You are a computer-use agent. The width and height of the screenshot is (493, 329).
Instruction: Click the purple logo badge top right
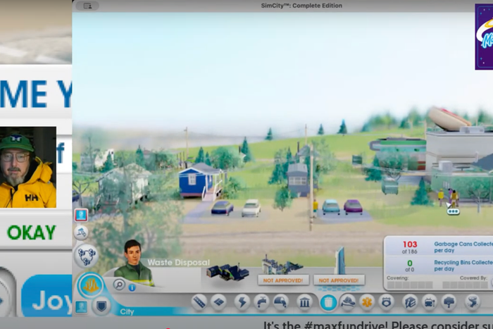coord(484,37)
